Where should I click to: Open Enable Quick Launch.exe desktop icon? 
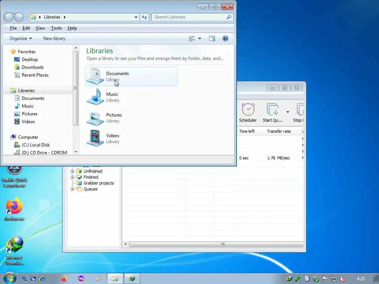(x=14, y=177)
